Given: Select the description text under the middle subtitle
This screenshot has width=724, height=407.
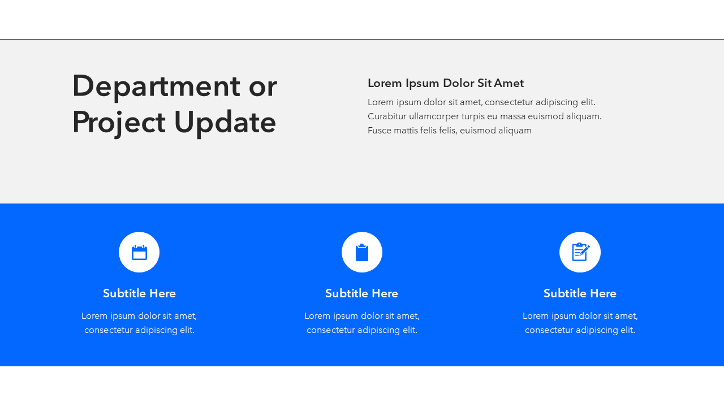Looking at the screenshot, I should point(361,323).
